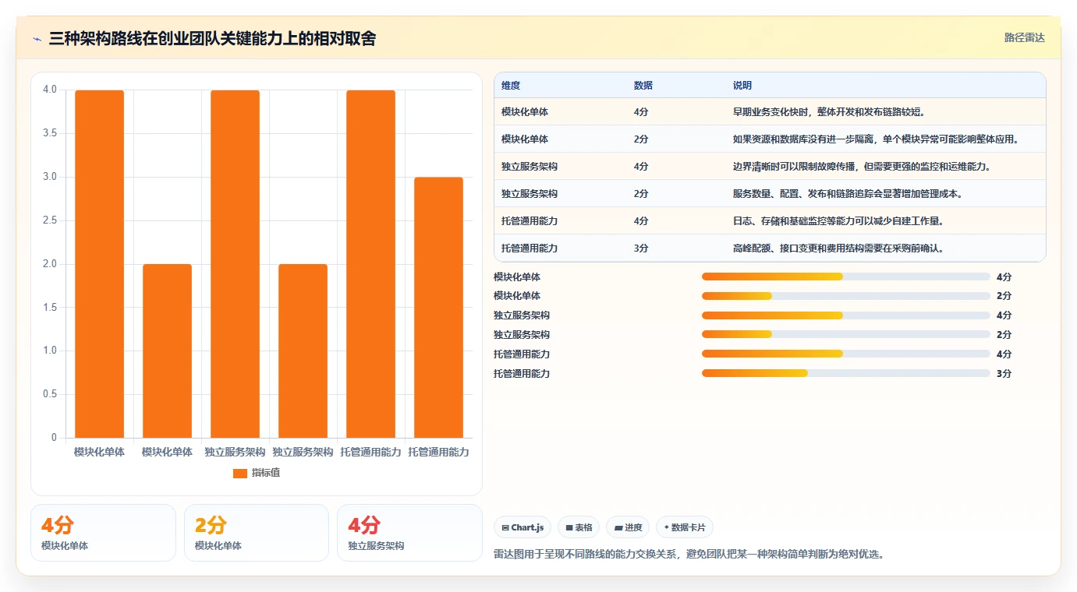Click 独立服务架构 progress bar showing 2分
This screenshot has width=1077, height=592.
(846, 335)
